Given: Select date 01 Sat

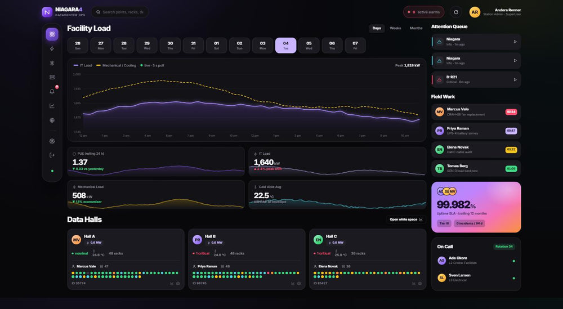Looking at the screenshot, I should point(217,45).
